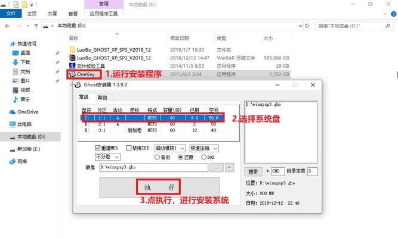
Task: Click the 执行 button
Action: (x=160, y=187)
